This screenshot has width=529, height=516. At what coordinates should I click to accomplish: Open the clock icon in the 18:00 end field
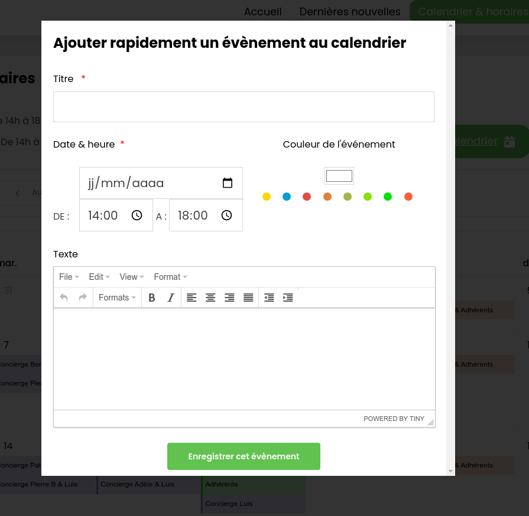pos(227,215)
